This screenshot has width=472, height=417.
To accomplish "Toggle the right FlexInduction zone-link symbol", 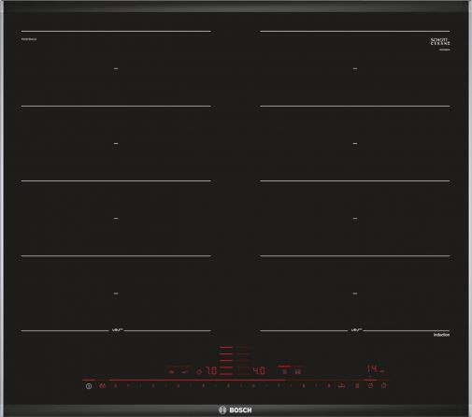I will (298, 371).
